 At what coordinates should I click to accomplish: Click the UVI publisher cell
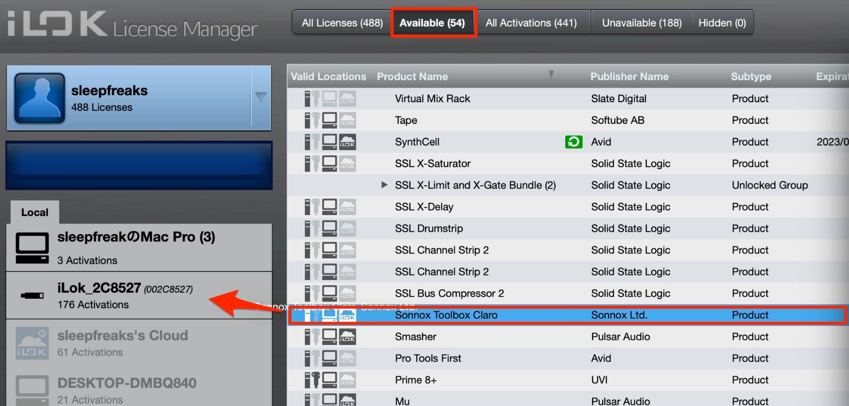pos(599,380)
